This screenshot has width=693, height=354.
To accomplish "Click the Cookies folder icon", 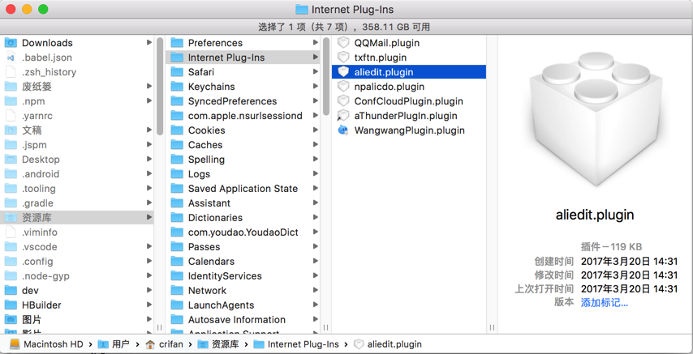I will click(x=177, y=130).
